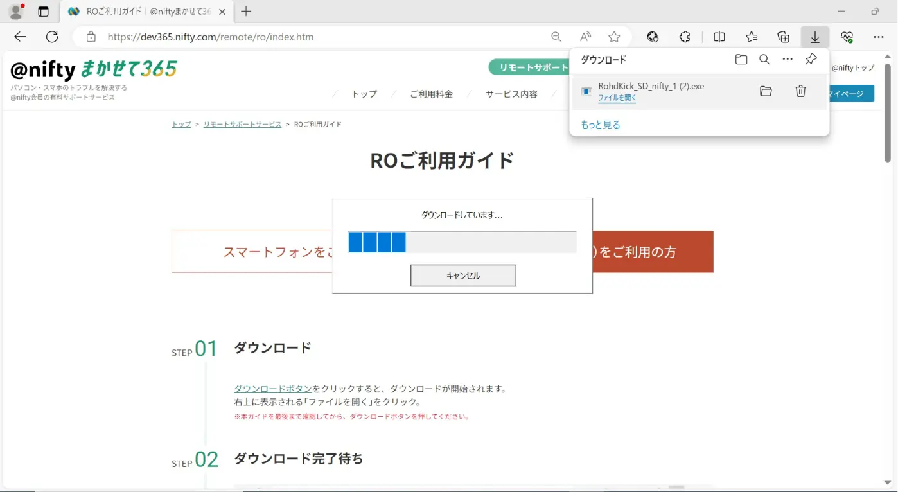Open Settings and more menu
Screen dimensions: 898x492
[x=879, y=37]
